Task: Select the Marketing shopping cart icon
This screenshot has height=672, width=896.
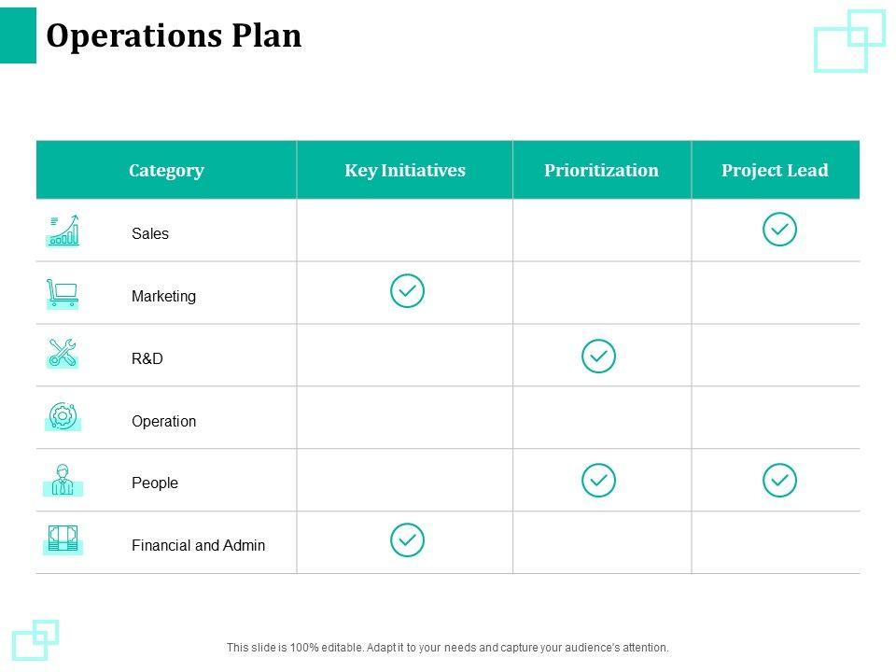Action: coord(63,293)
